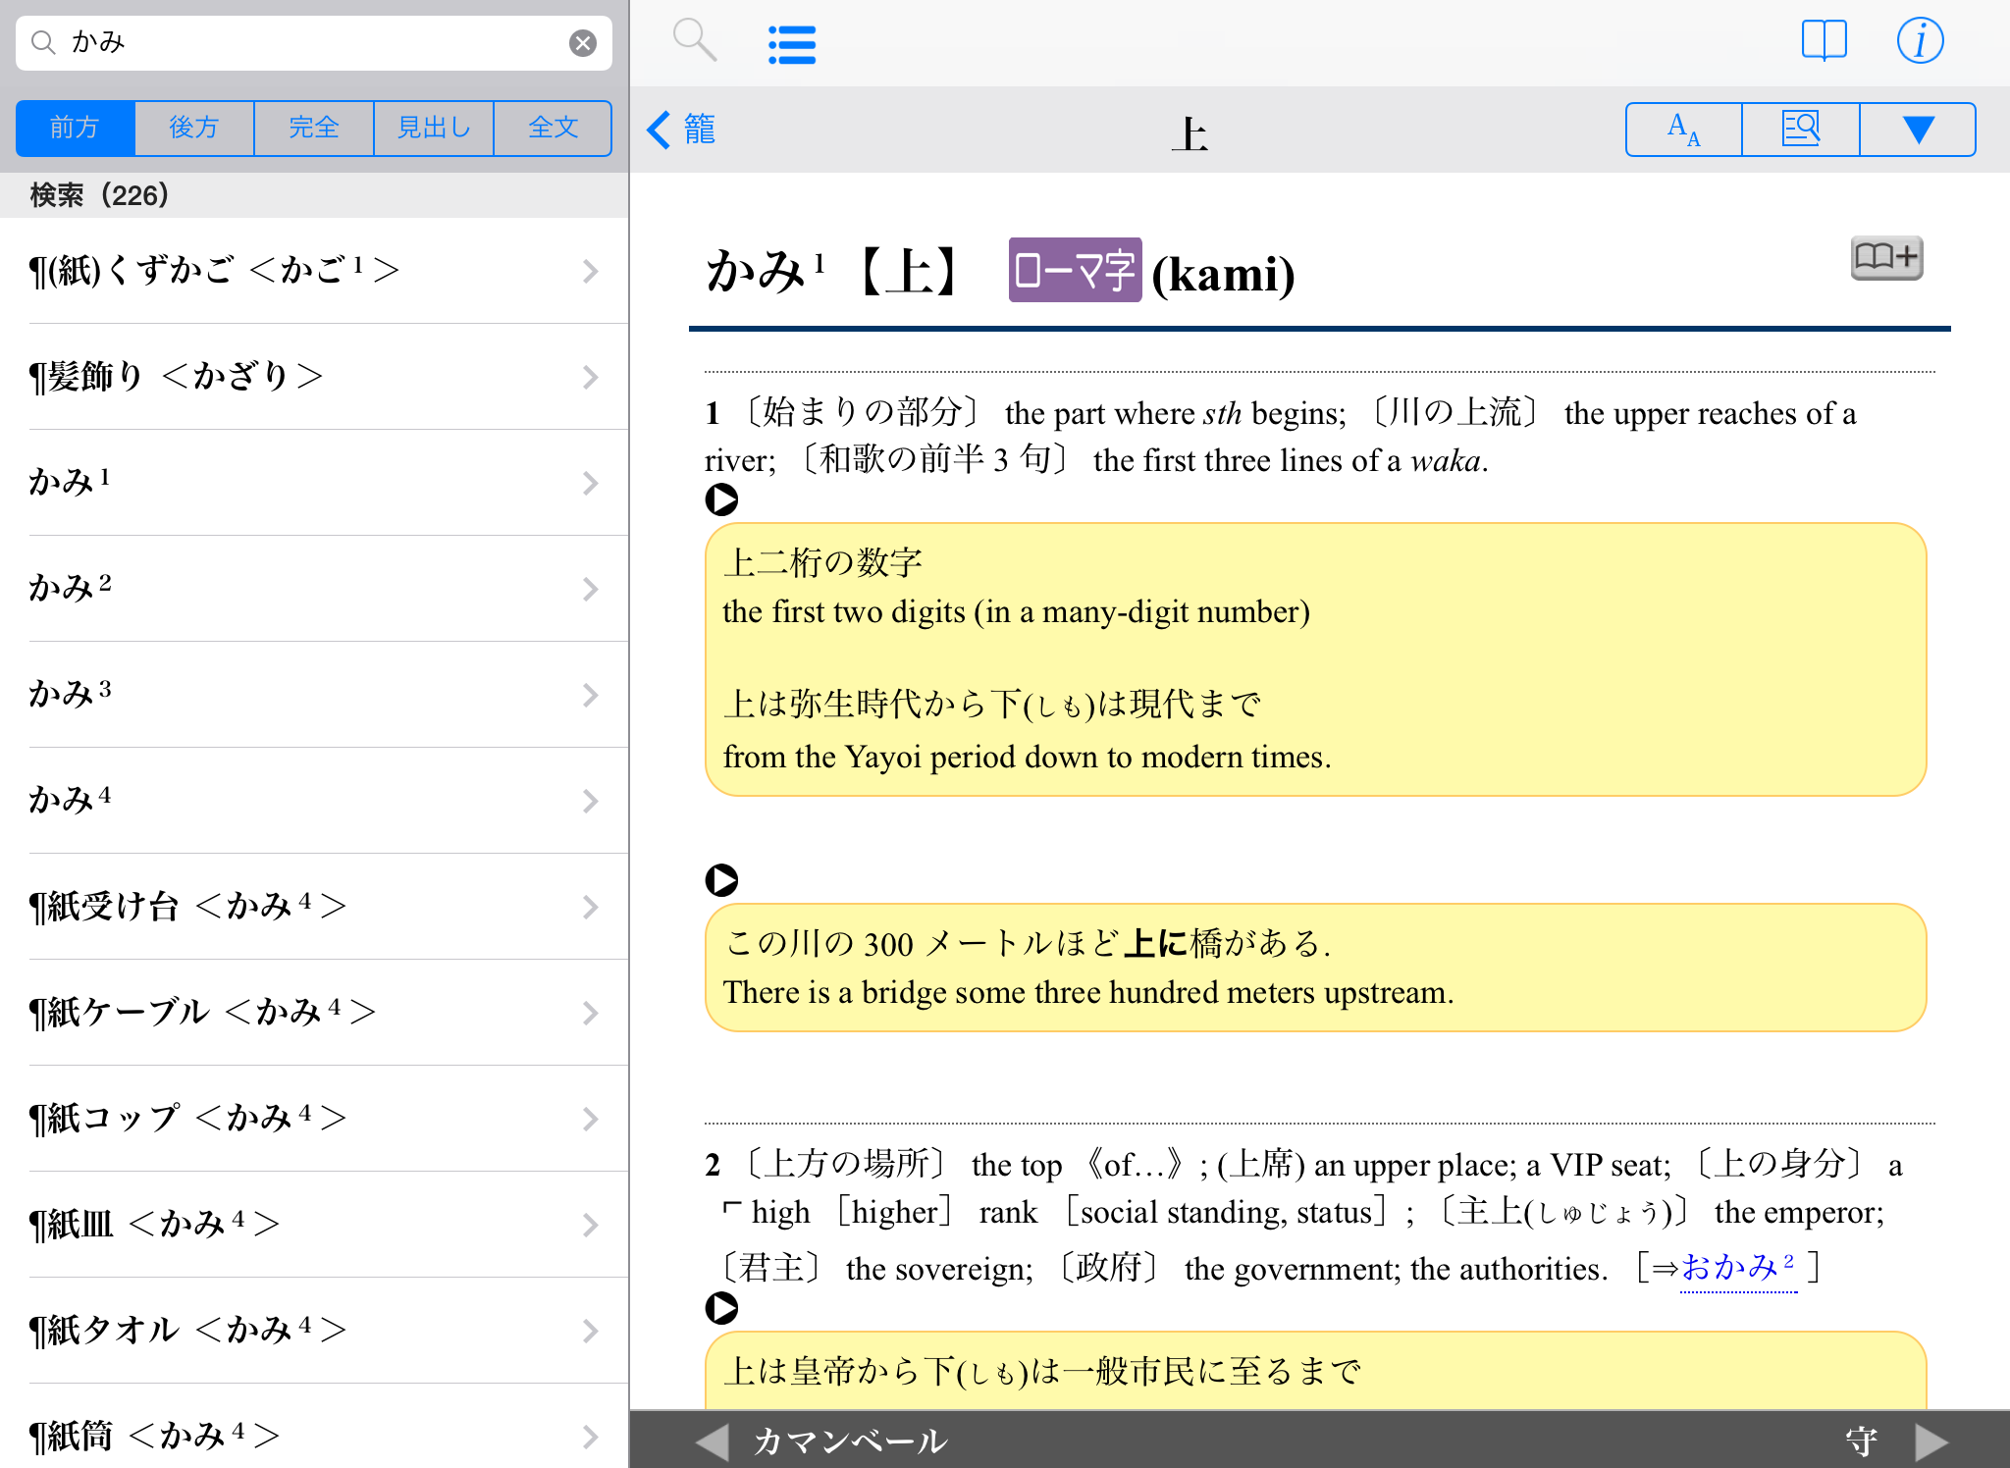Open the blue list view icon

792,44
